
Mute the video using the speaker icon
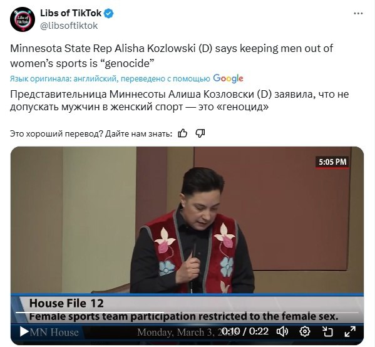click(282, 332)
